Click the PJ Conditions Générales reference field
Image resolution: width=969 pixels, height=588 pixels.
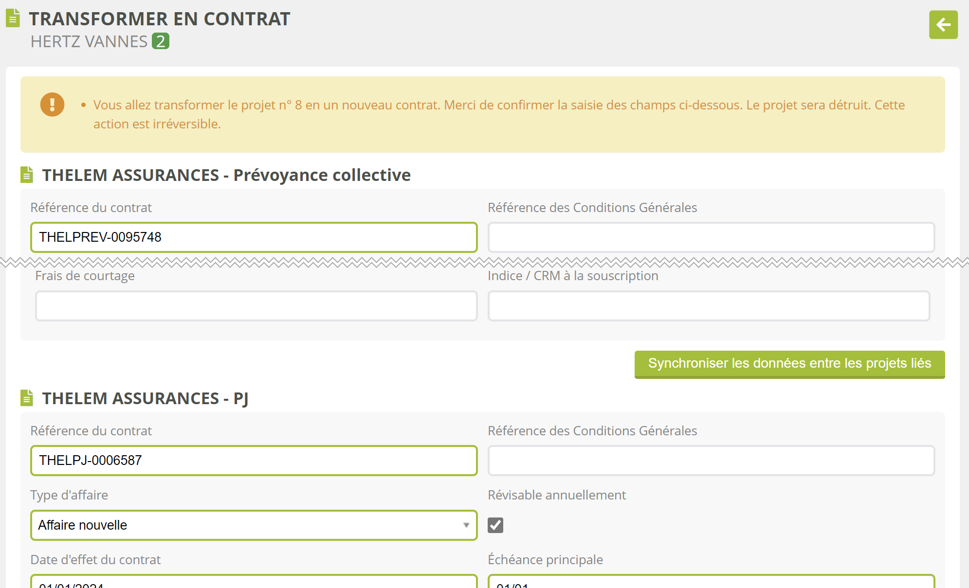[711, 461]
